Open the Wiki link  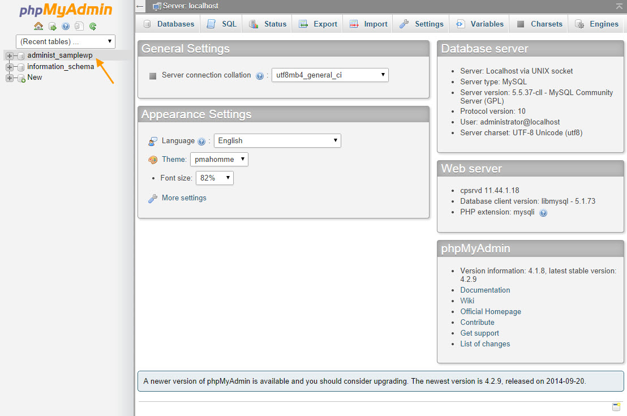[x=467, y=301]
